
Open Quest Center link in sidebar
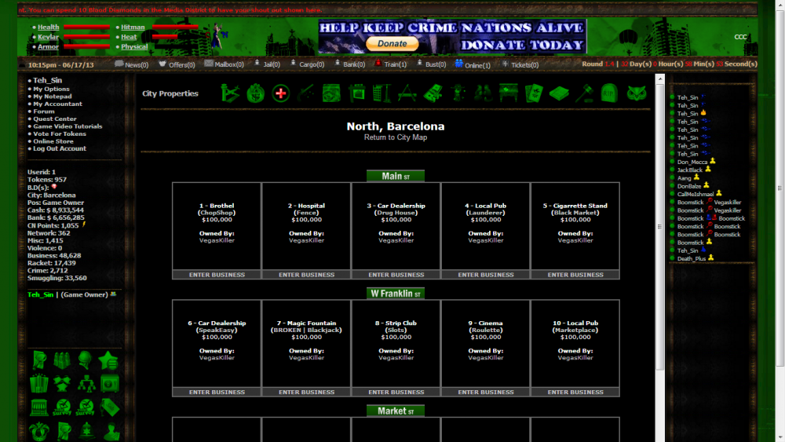coord(55,119)
